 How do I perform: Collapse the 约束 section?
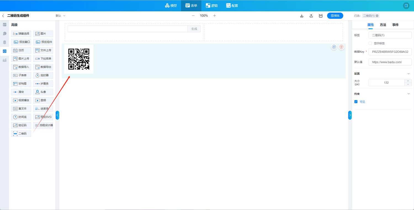(409, 94)
